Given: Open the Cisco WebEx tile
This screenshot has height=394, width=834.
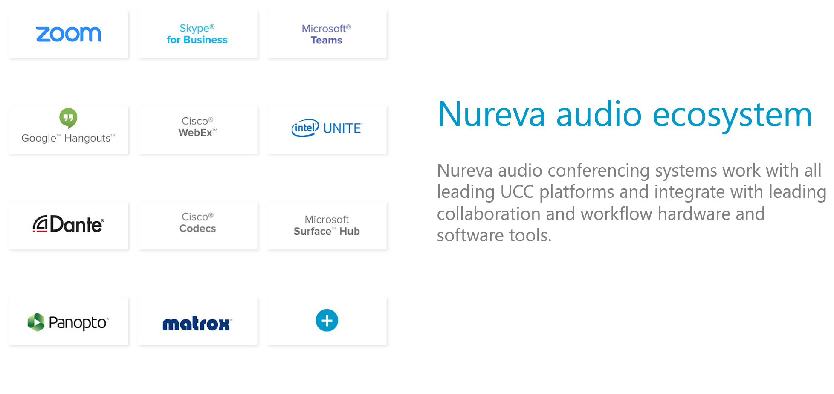Looking at the screenshot, I should pos(197,127).
